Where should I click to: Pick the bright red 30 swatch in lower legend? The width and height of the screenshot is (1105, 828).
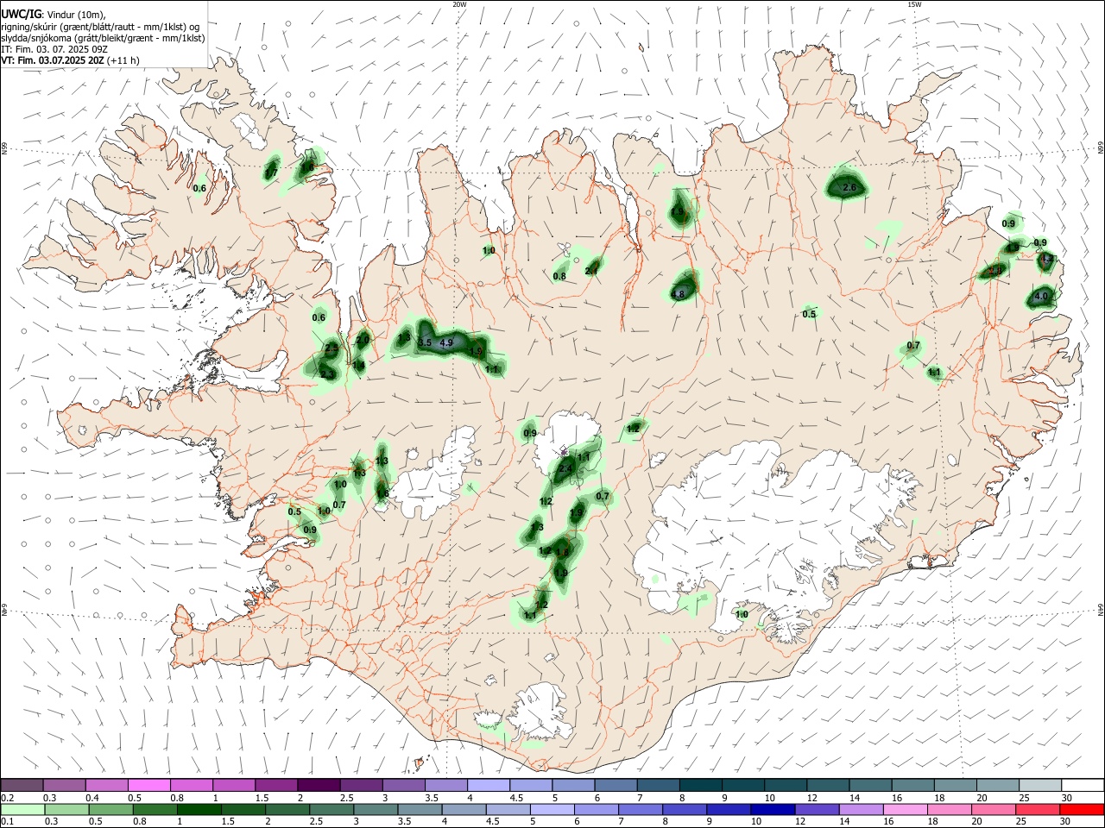point(1082,809)
